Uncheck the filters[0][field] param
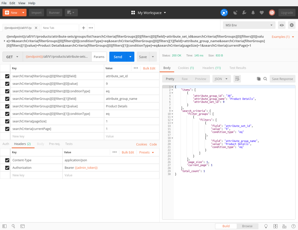 click(7, 76)
